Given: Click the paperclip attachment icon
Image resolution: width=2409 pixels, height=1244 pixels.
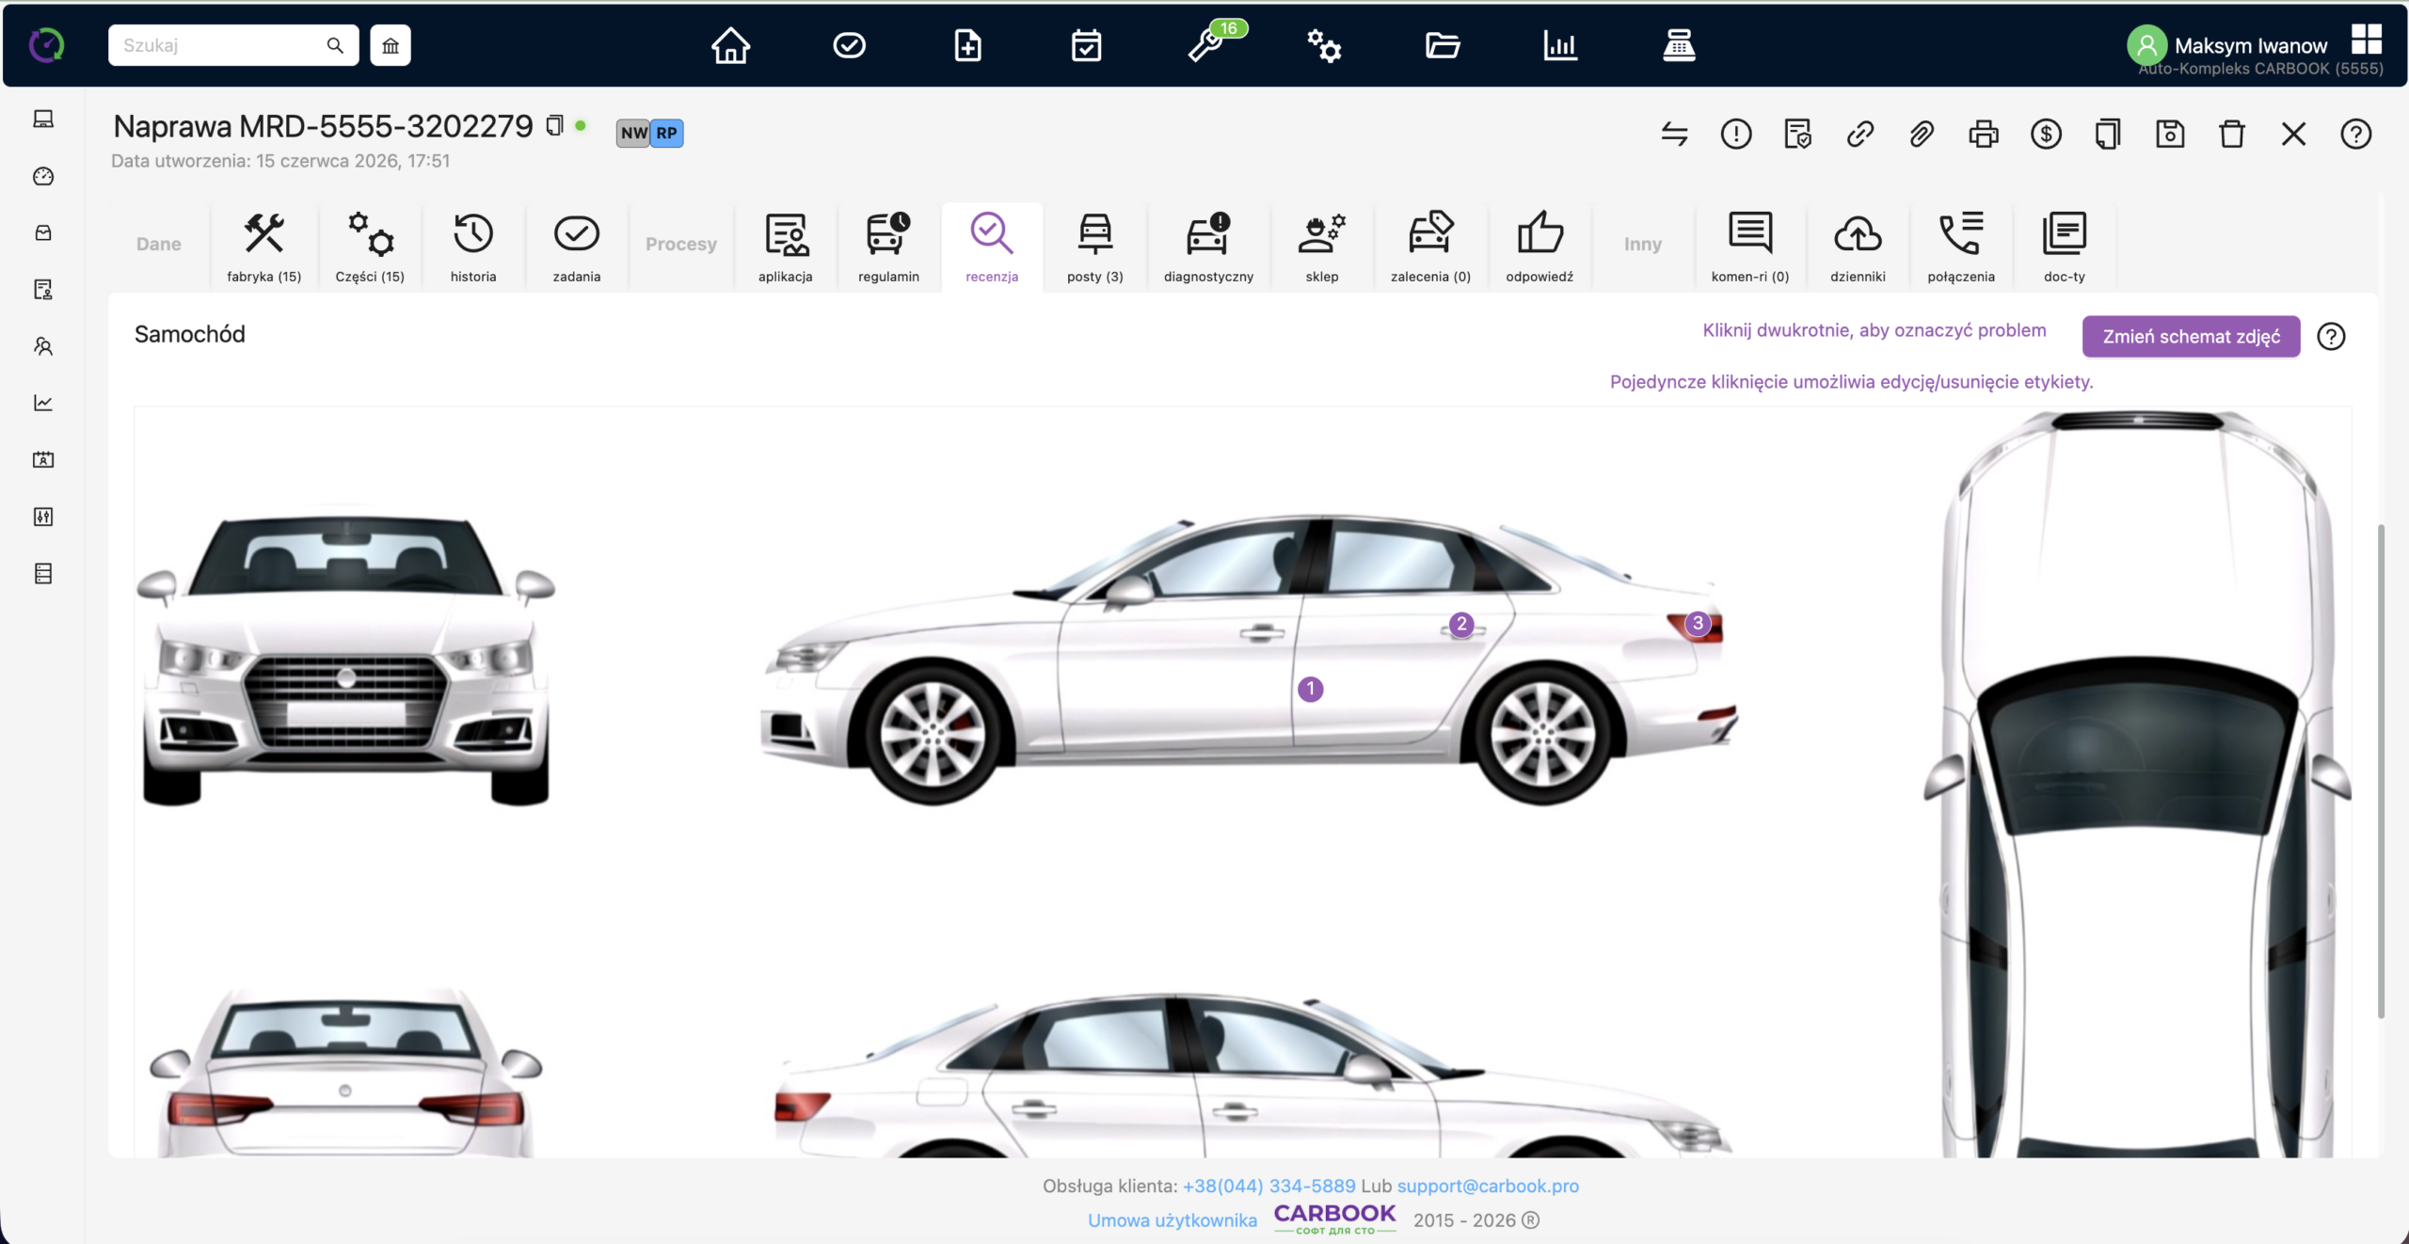Looking at the screenshot, I should point(1922,134).
